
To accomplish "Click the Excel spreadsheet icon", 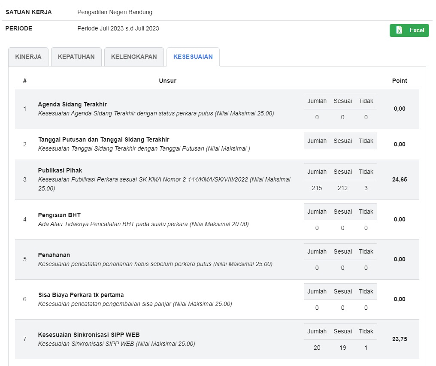I will pos(399,30).
